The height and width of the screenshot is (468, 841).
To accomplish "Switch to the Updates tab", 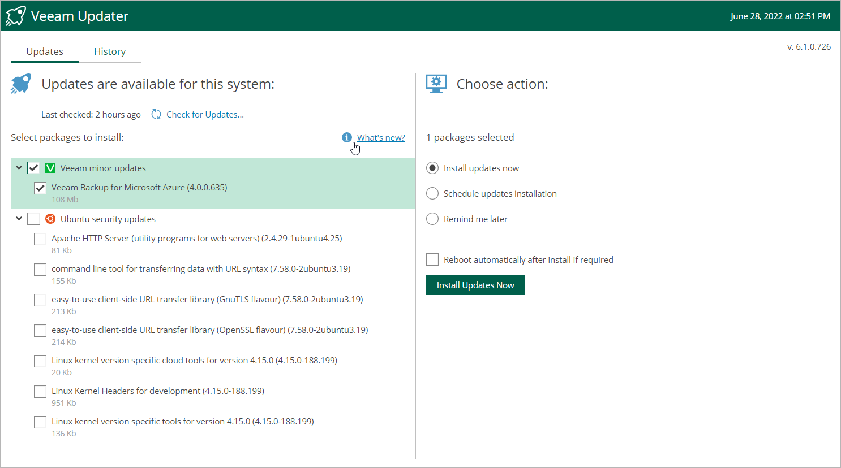I will (45, 51).
